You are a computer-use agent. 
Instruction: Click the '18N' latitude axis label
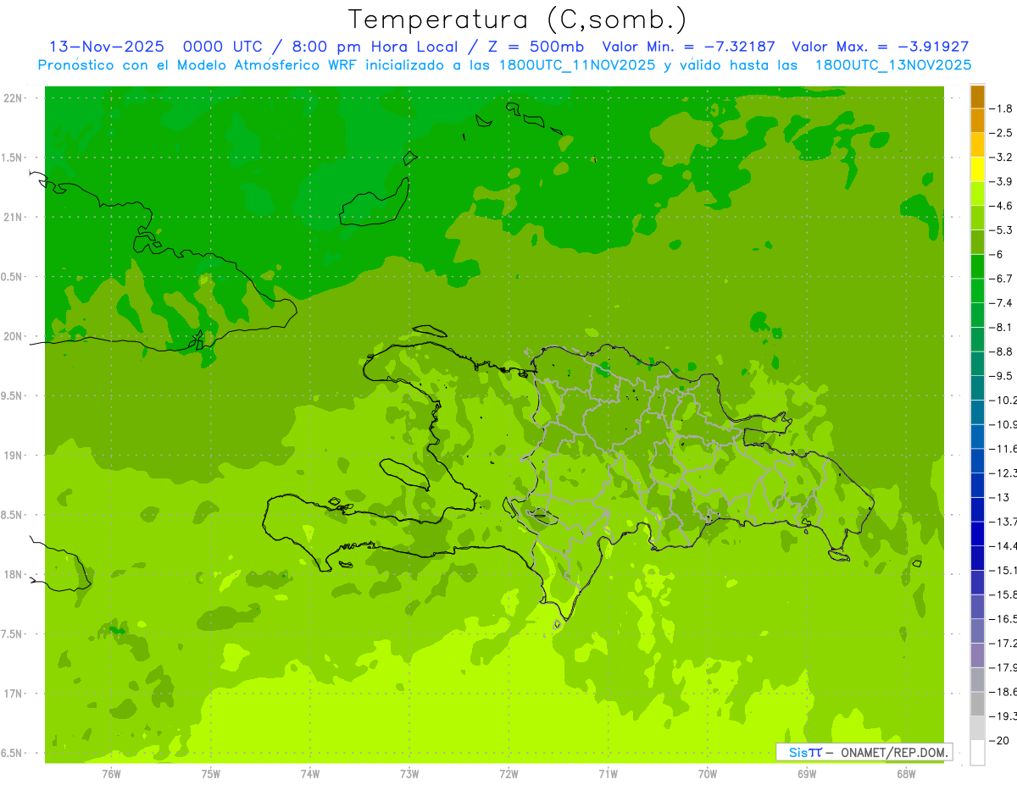click(12, 574)
